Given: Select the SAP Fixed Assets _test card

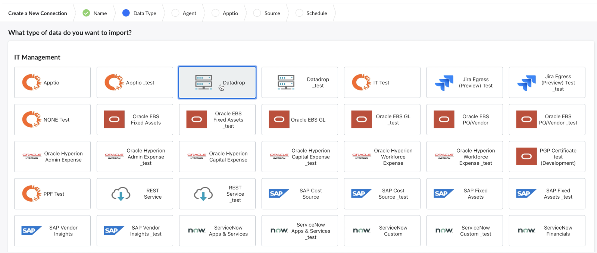Looking at the screenshot, I should 547,193.
